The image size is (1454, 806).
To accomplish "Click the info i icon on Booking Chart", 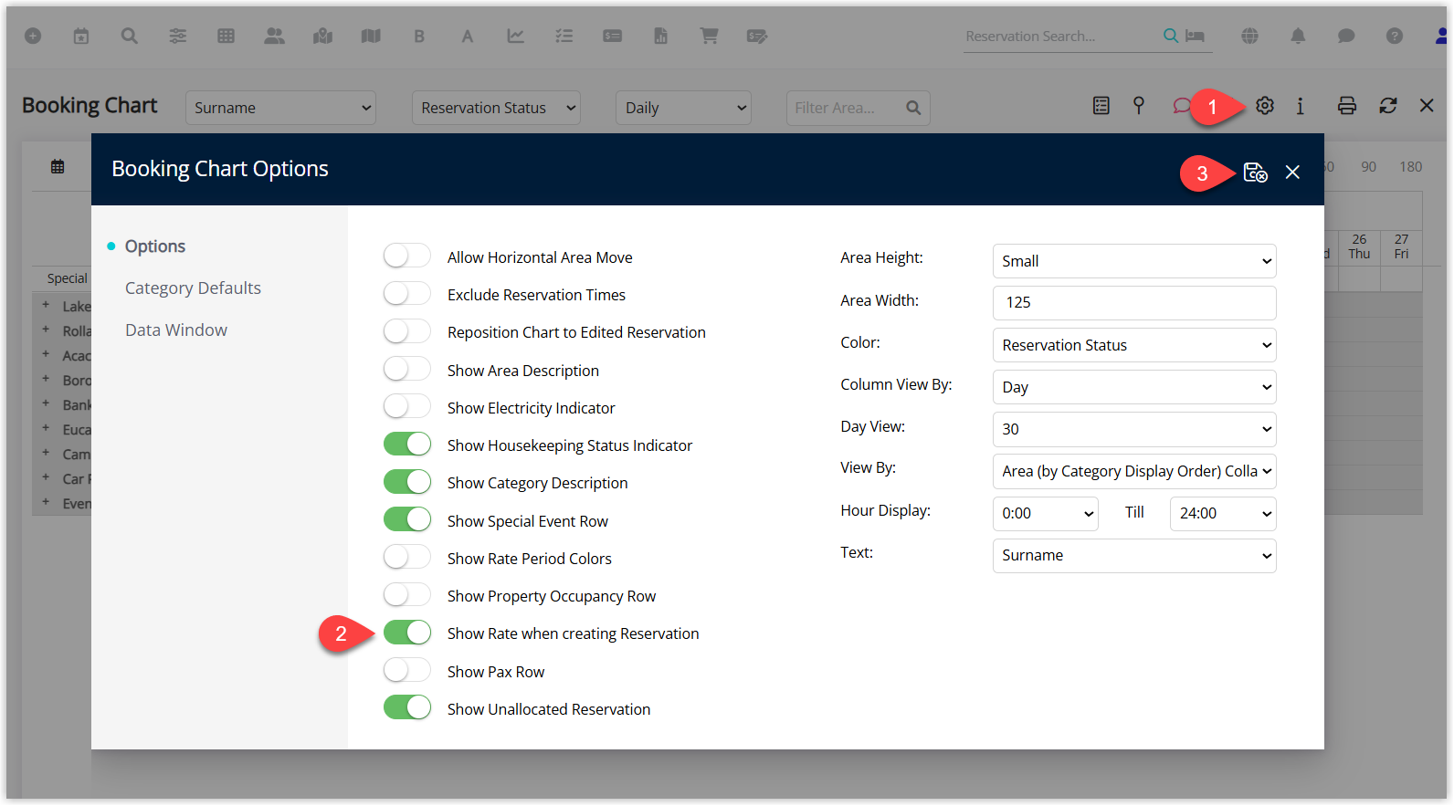I will click(x=1301, y=106).
